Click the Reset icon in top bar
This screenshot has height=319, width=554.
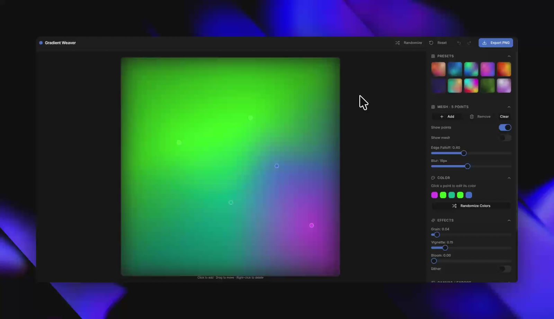(431, 43)
